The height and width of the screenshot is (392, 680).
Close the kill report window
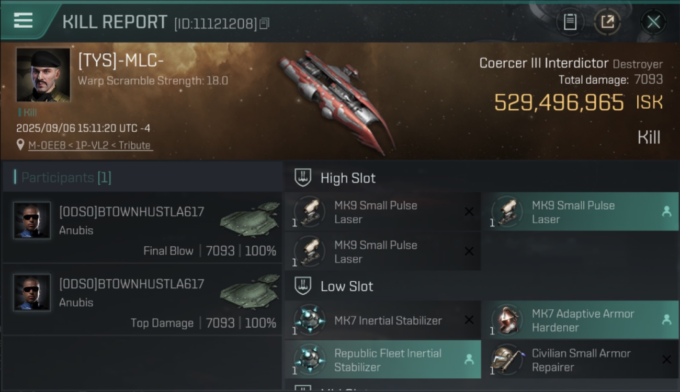click(653, 22)
